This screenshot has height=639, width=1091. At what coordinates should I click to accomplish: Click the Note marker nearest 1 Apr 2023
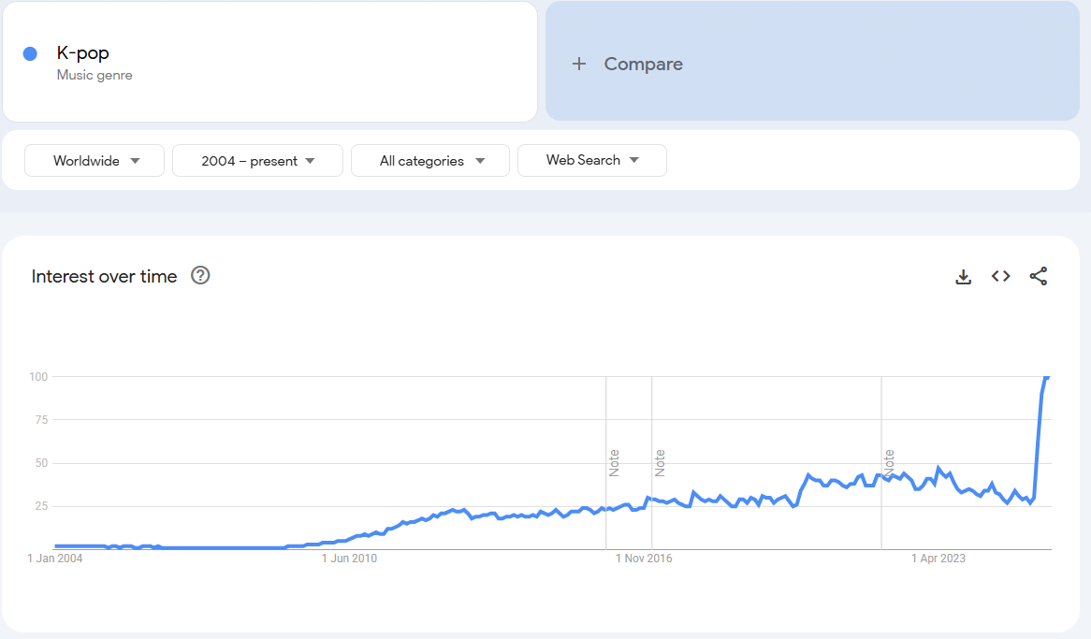(889, 463)
